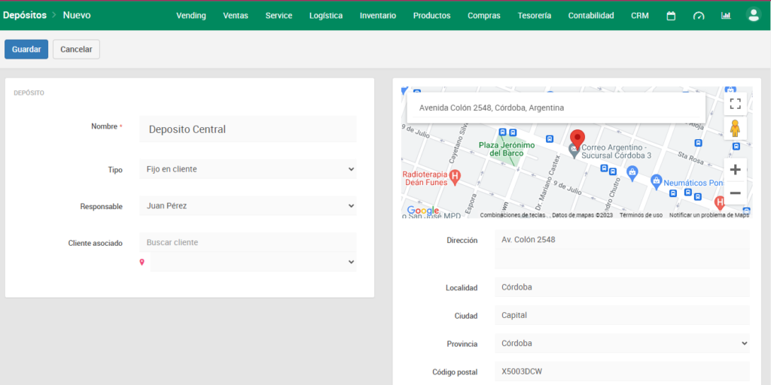The width and height of the screenshot is (771, 385).
Task: Click Plaza Jerónimo del Barco on map
Action: [507, 150]
